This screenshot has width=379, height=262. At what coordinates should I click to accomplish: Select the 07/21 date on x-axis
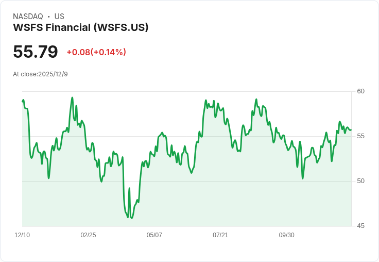point(220,235)
